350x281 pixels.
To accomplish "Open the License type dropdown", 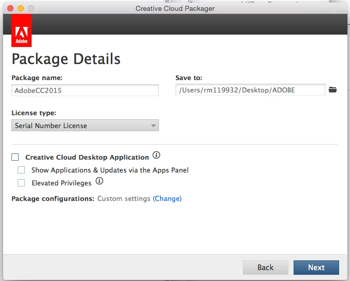I will [x=85, y=126].
